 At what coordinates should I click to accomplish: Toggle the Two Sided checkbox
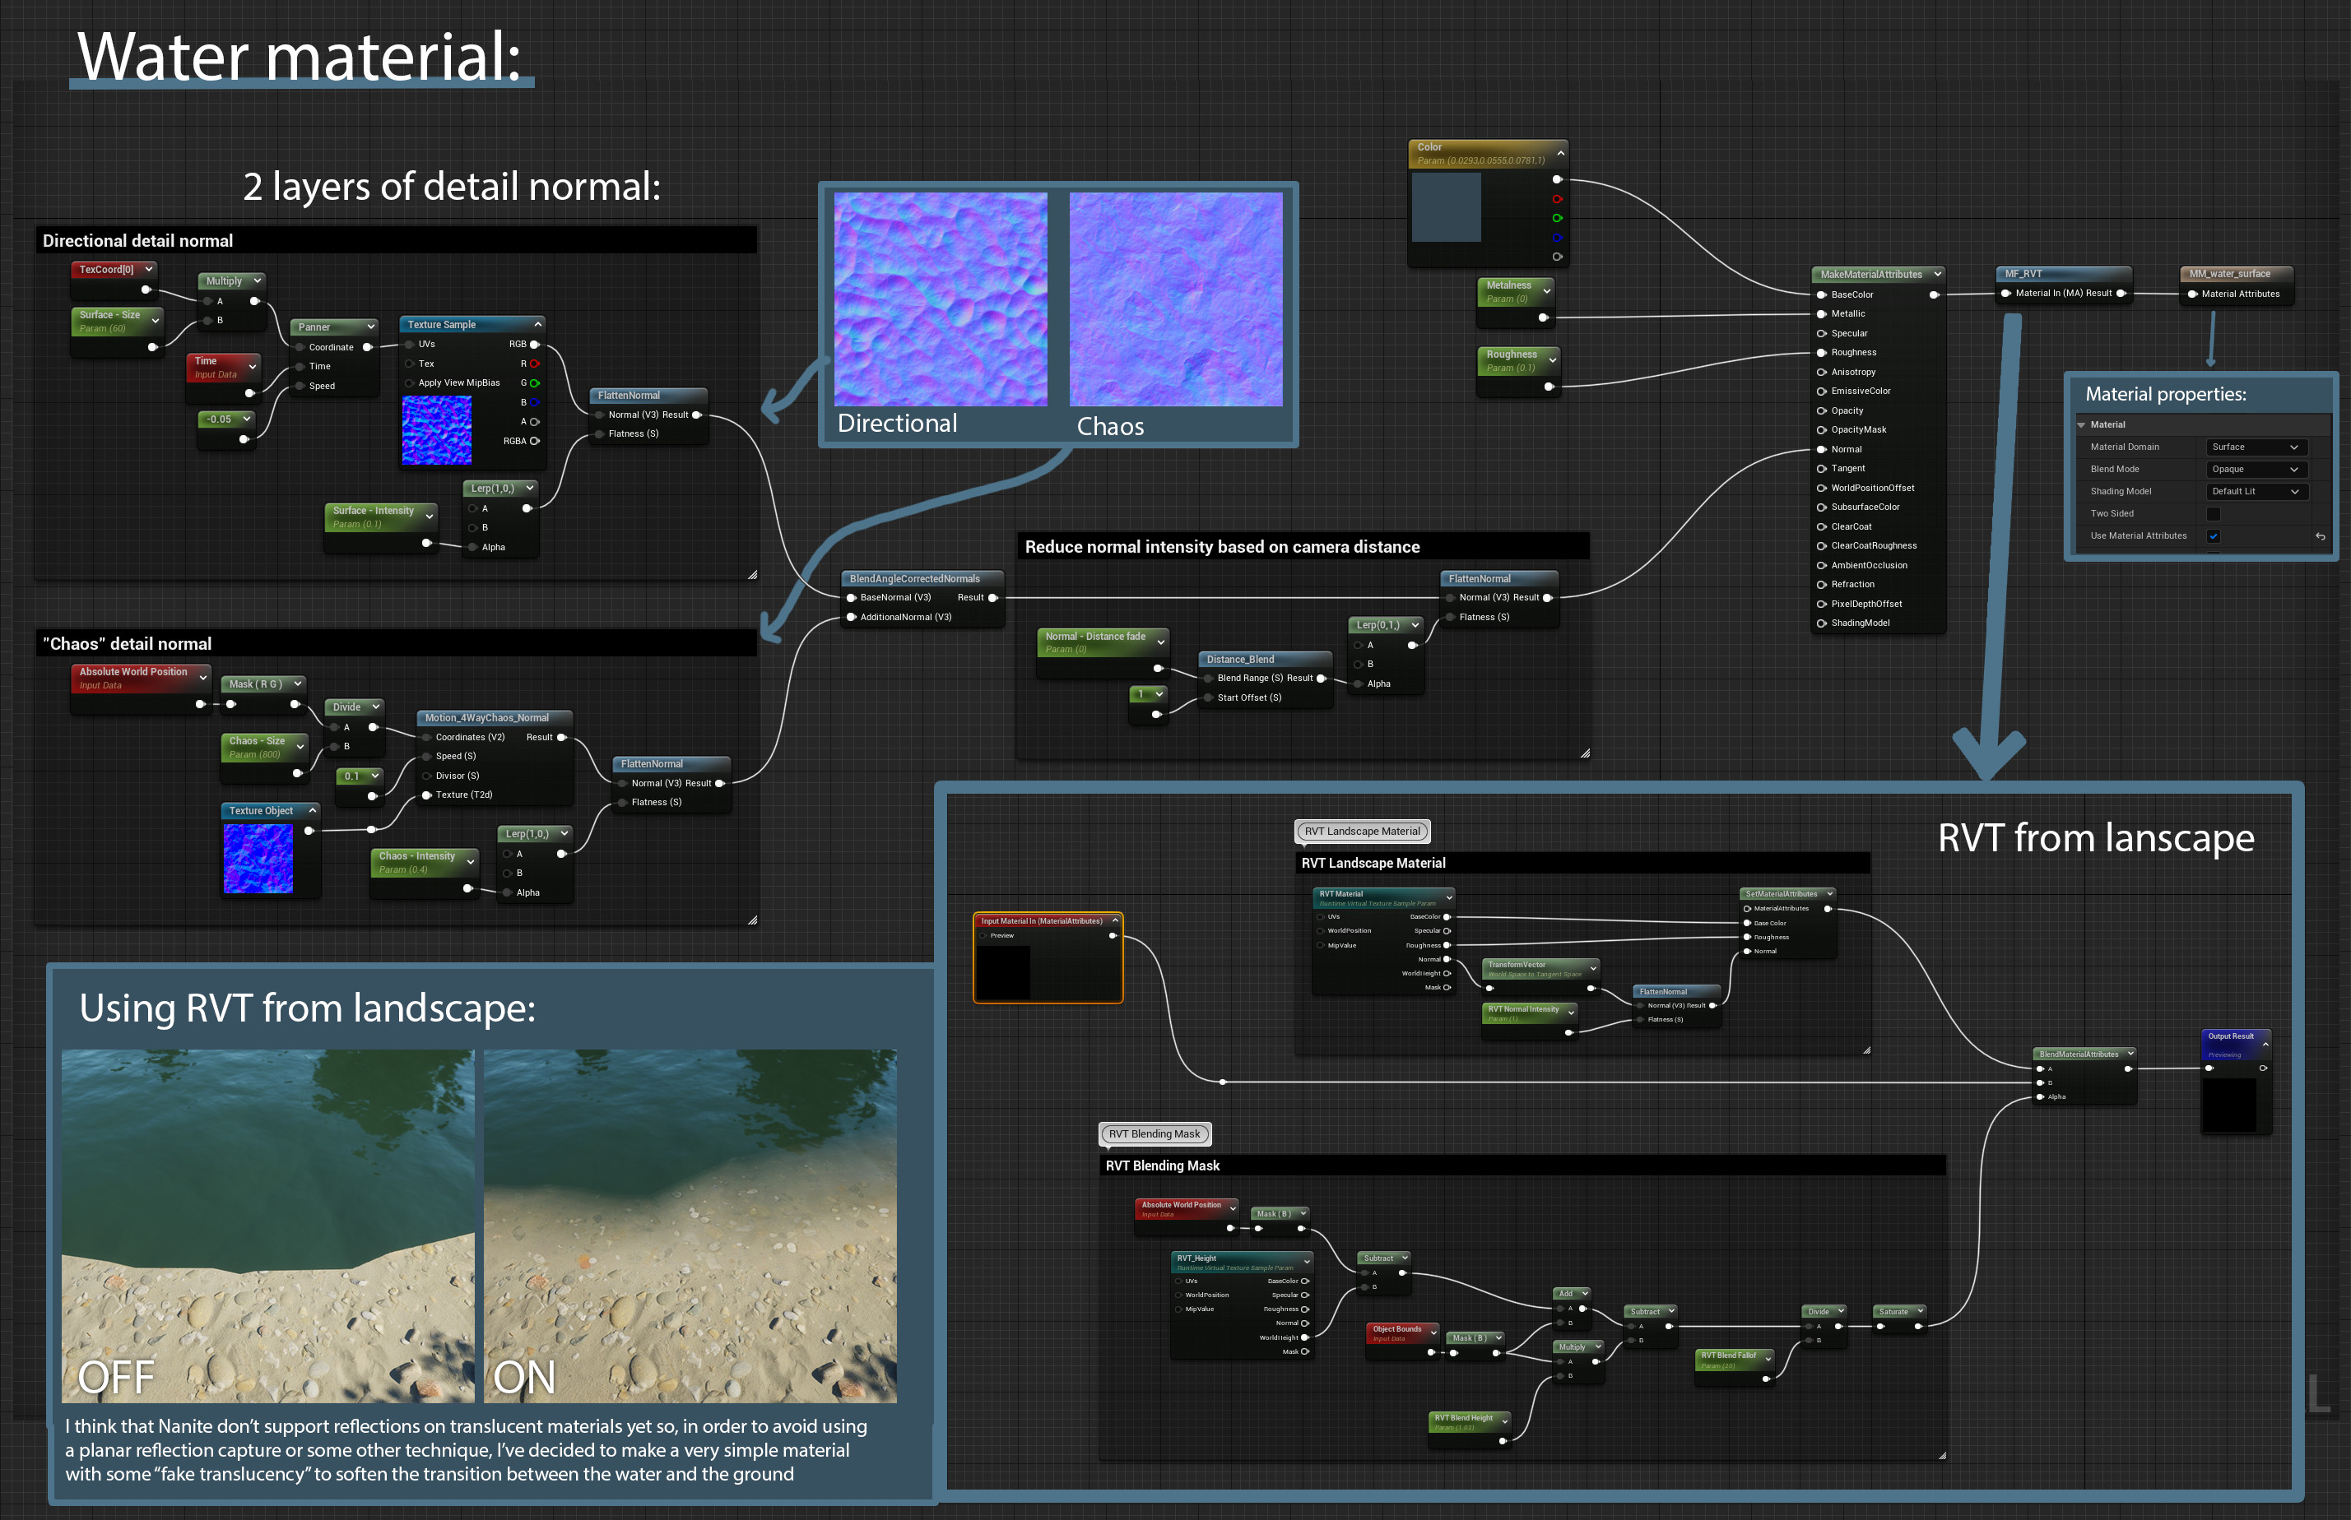[x=2213, y=514]
